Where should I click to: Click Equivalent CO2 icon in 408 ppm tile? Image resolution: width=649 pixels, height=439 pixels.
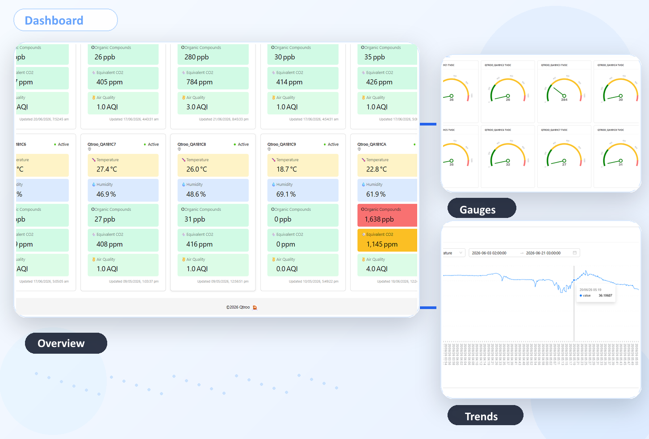tap(94, 234)
